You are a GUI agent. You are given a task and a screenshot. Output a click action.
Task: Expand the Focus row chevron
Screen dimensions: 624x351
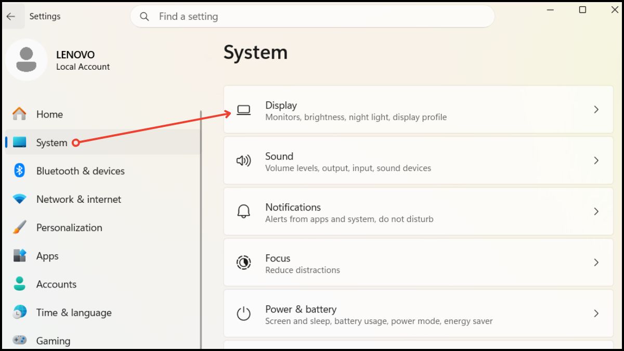(x=596, y=263)
